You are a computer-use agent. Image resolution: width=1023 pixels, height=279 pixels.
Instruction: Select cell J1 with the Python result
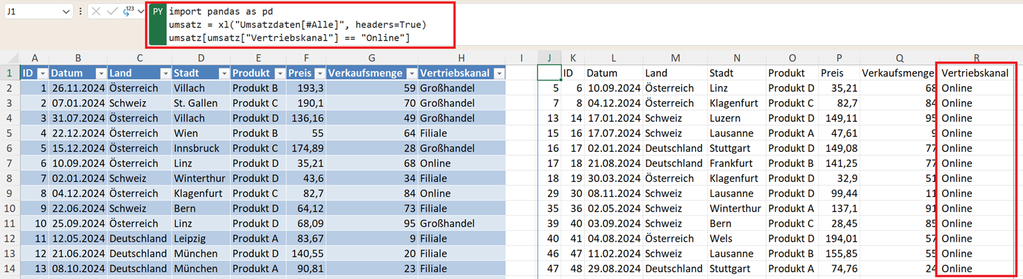click(x=549, y=73)
